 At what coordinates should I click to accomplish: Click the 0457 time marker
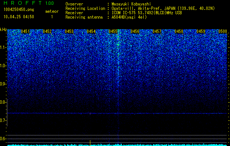point(157,31)
